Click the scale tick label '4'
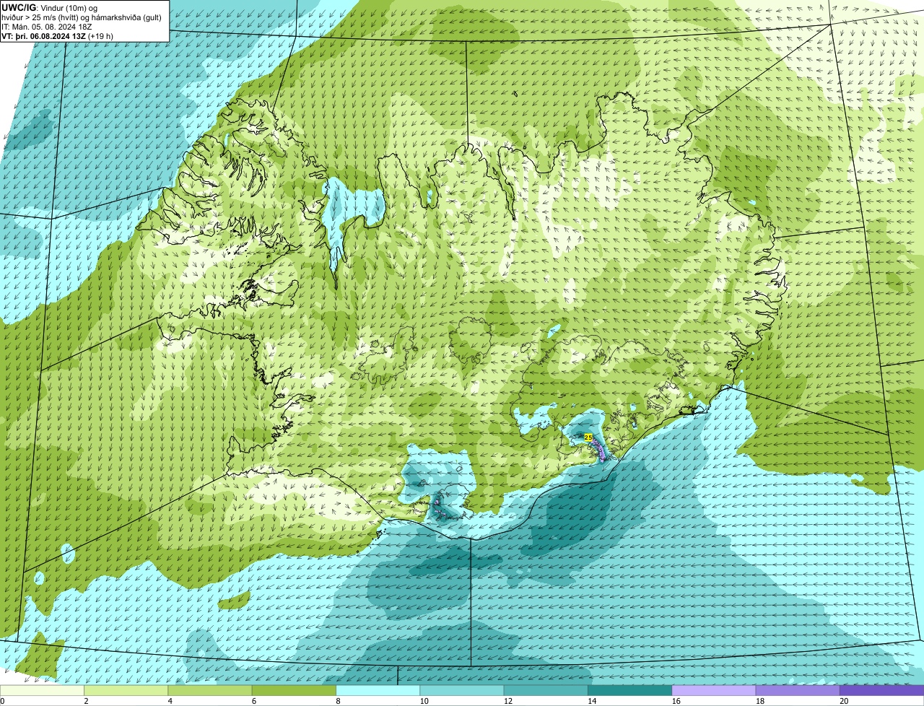The height and width of the screenshot is (706, 924). point(170,701)
